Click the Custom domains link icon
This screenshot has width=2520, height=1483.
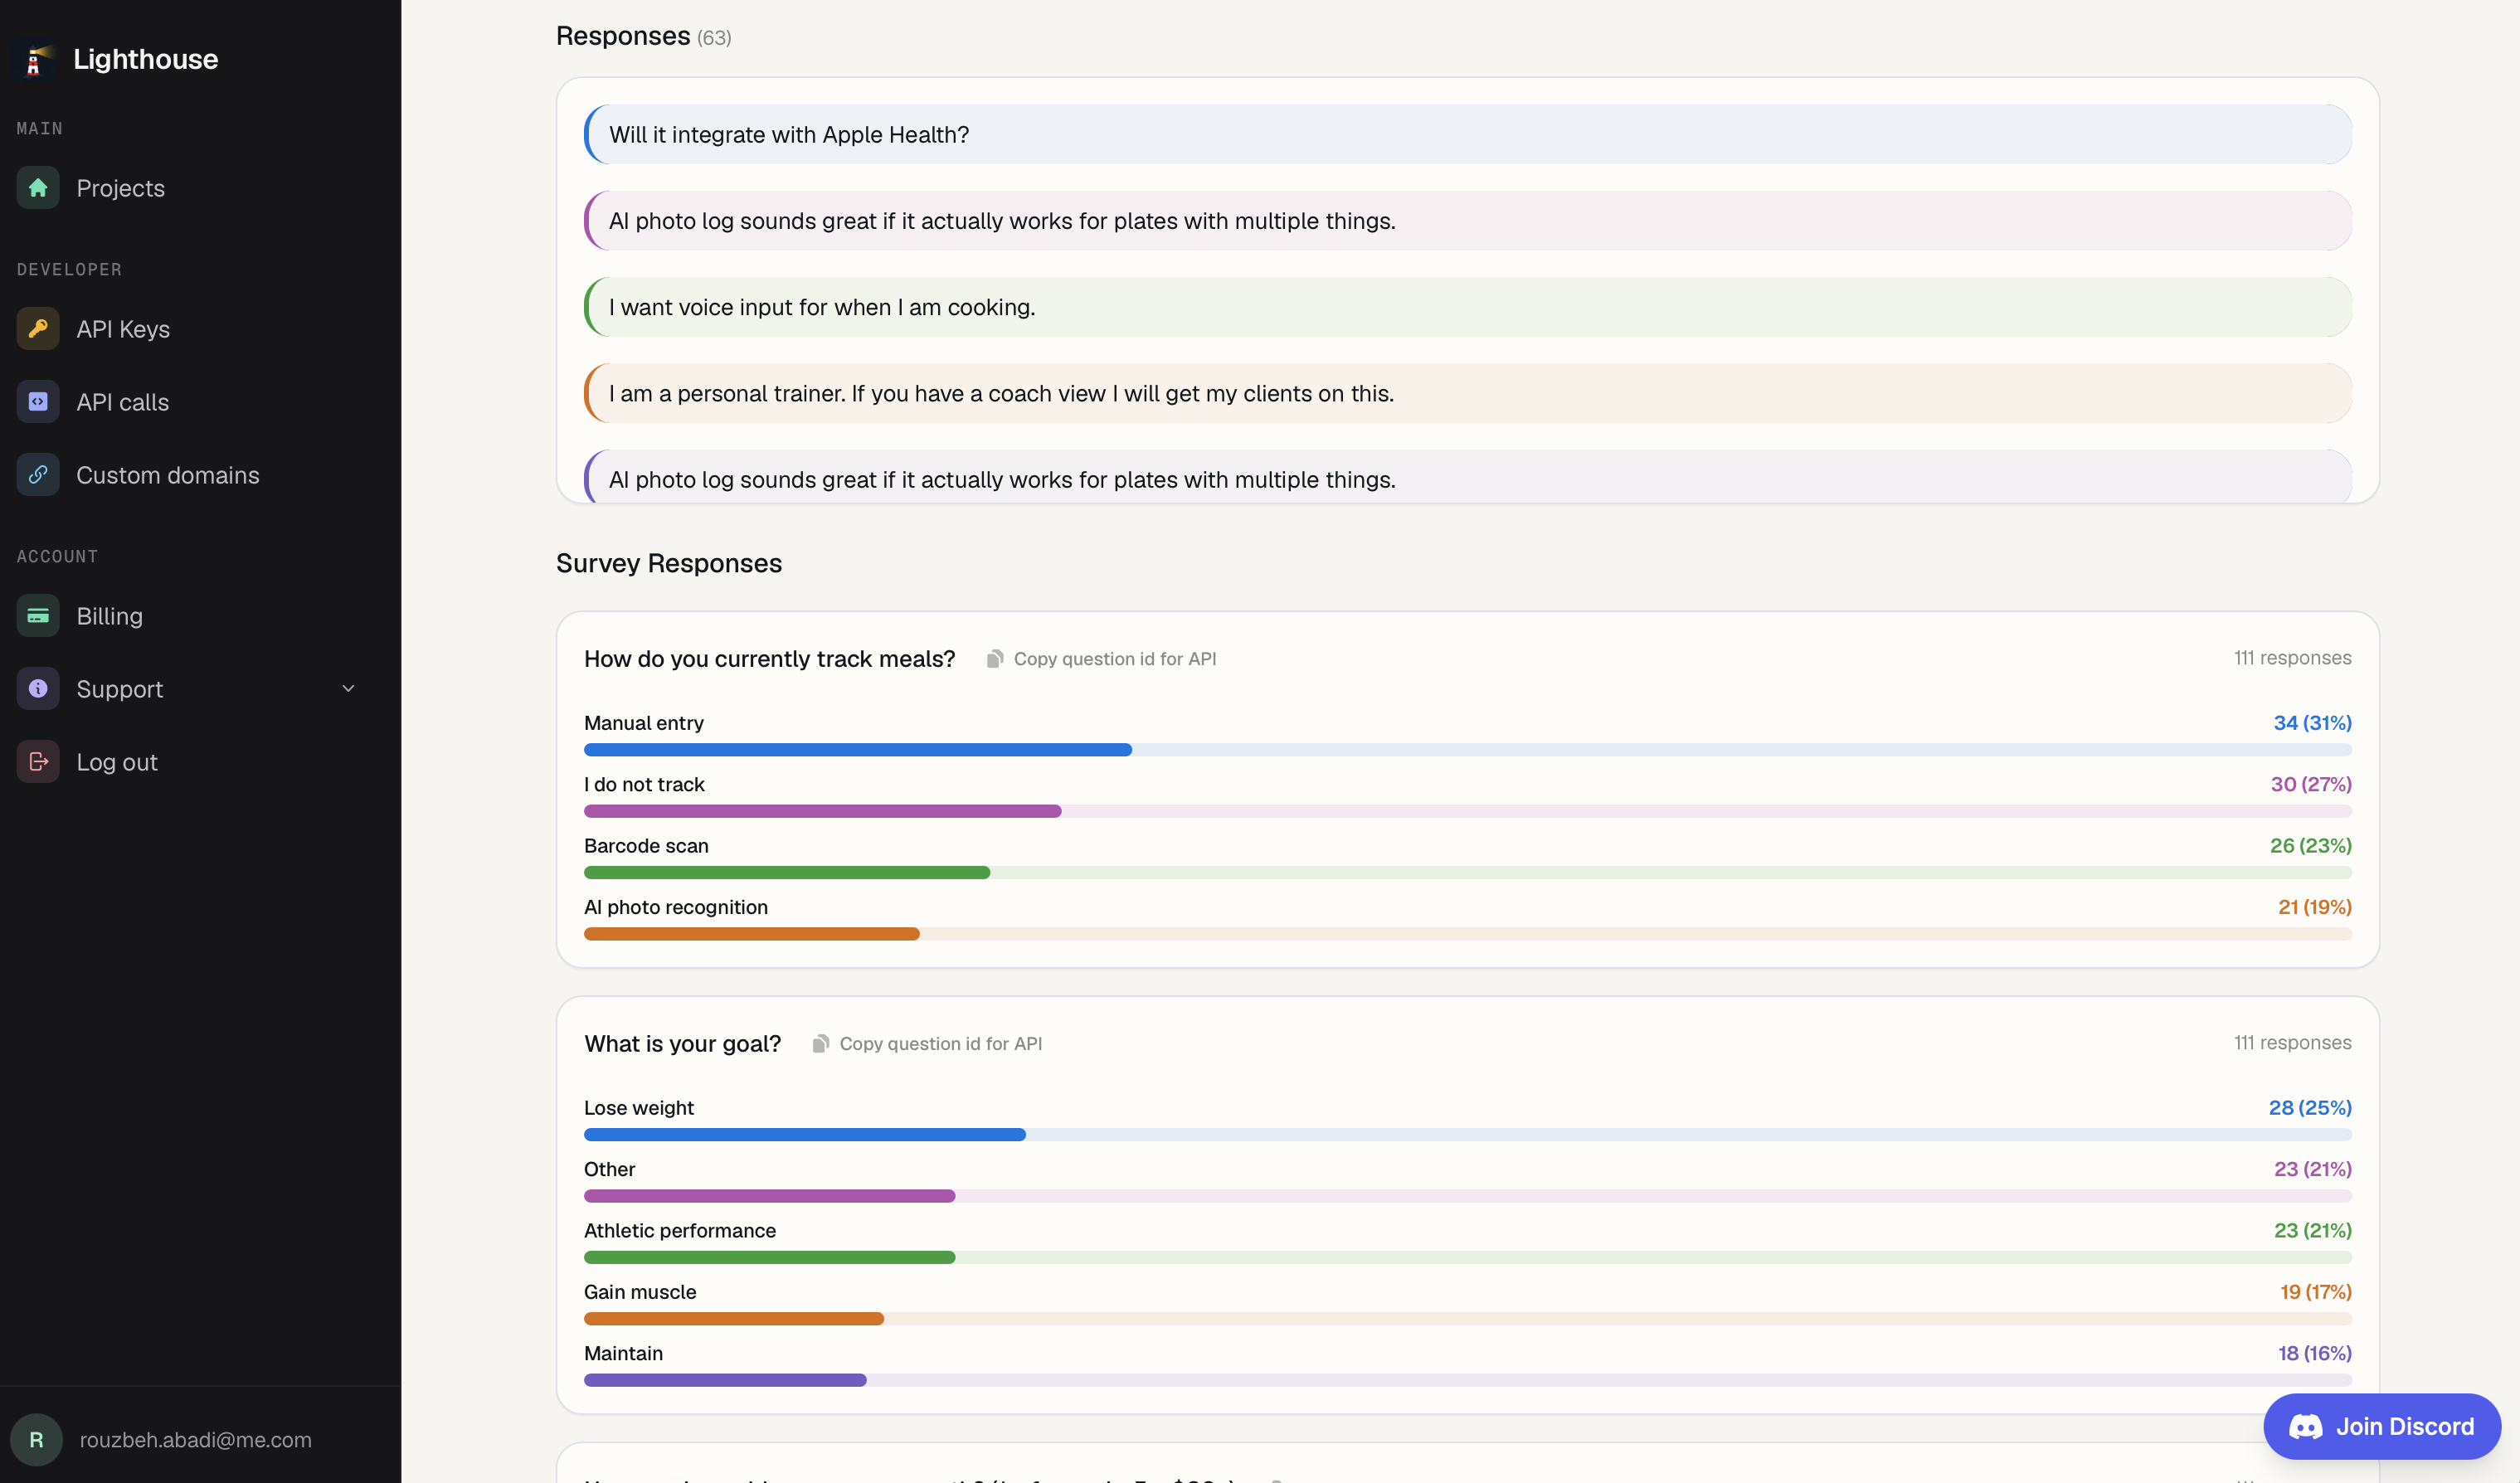pos(38,475)
